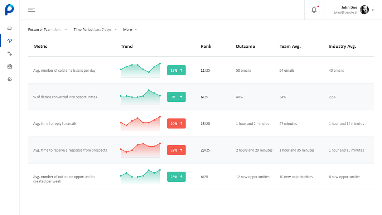Screen dimensions: 382x215
Task: Expand the More filters dropdown
Action: [x=130, y=29]
